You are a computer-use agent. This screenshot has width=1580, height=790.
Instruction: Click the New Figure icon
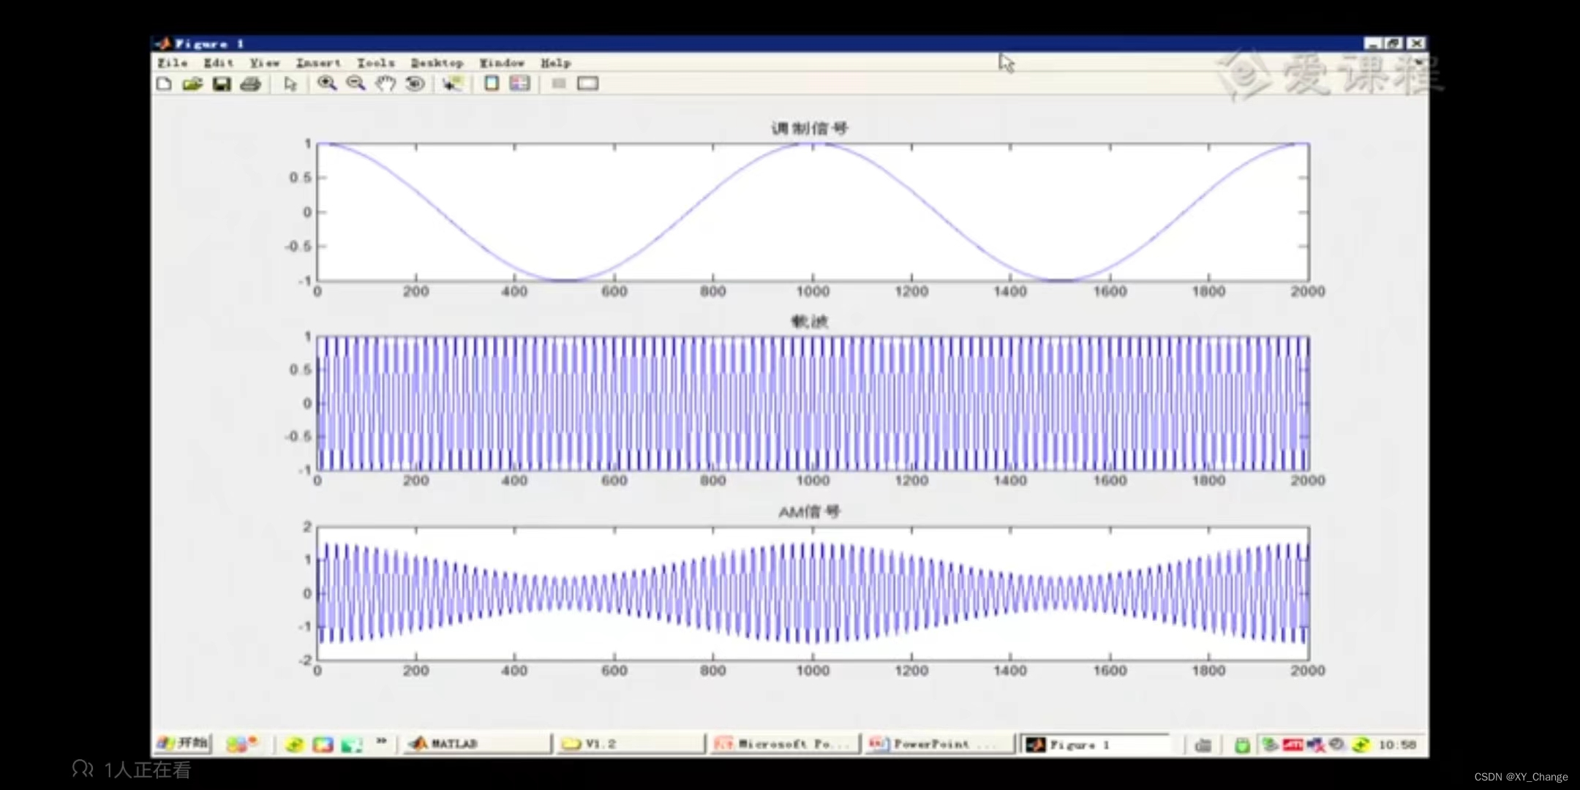coord(164,84)
